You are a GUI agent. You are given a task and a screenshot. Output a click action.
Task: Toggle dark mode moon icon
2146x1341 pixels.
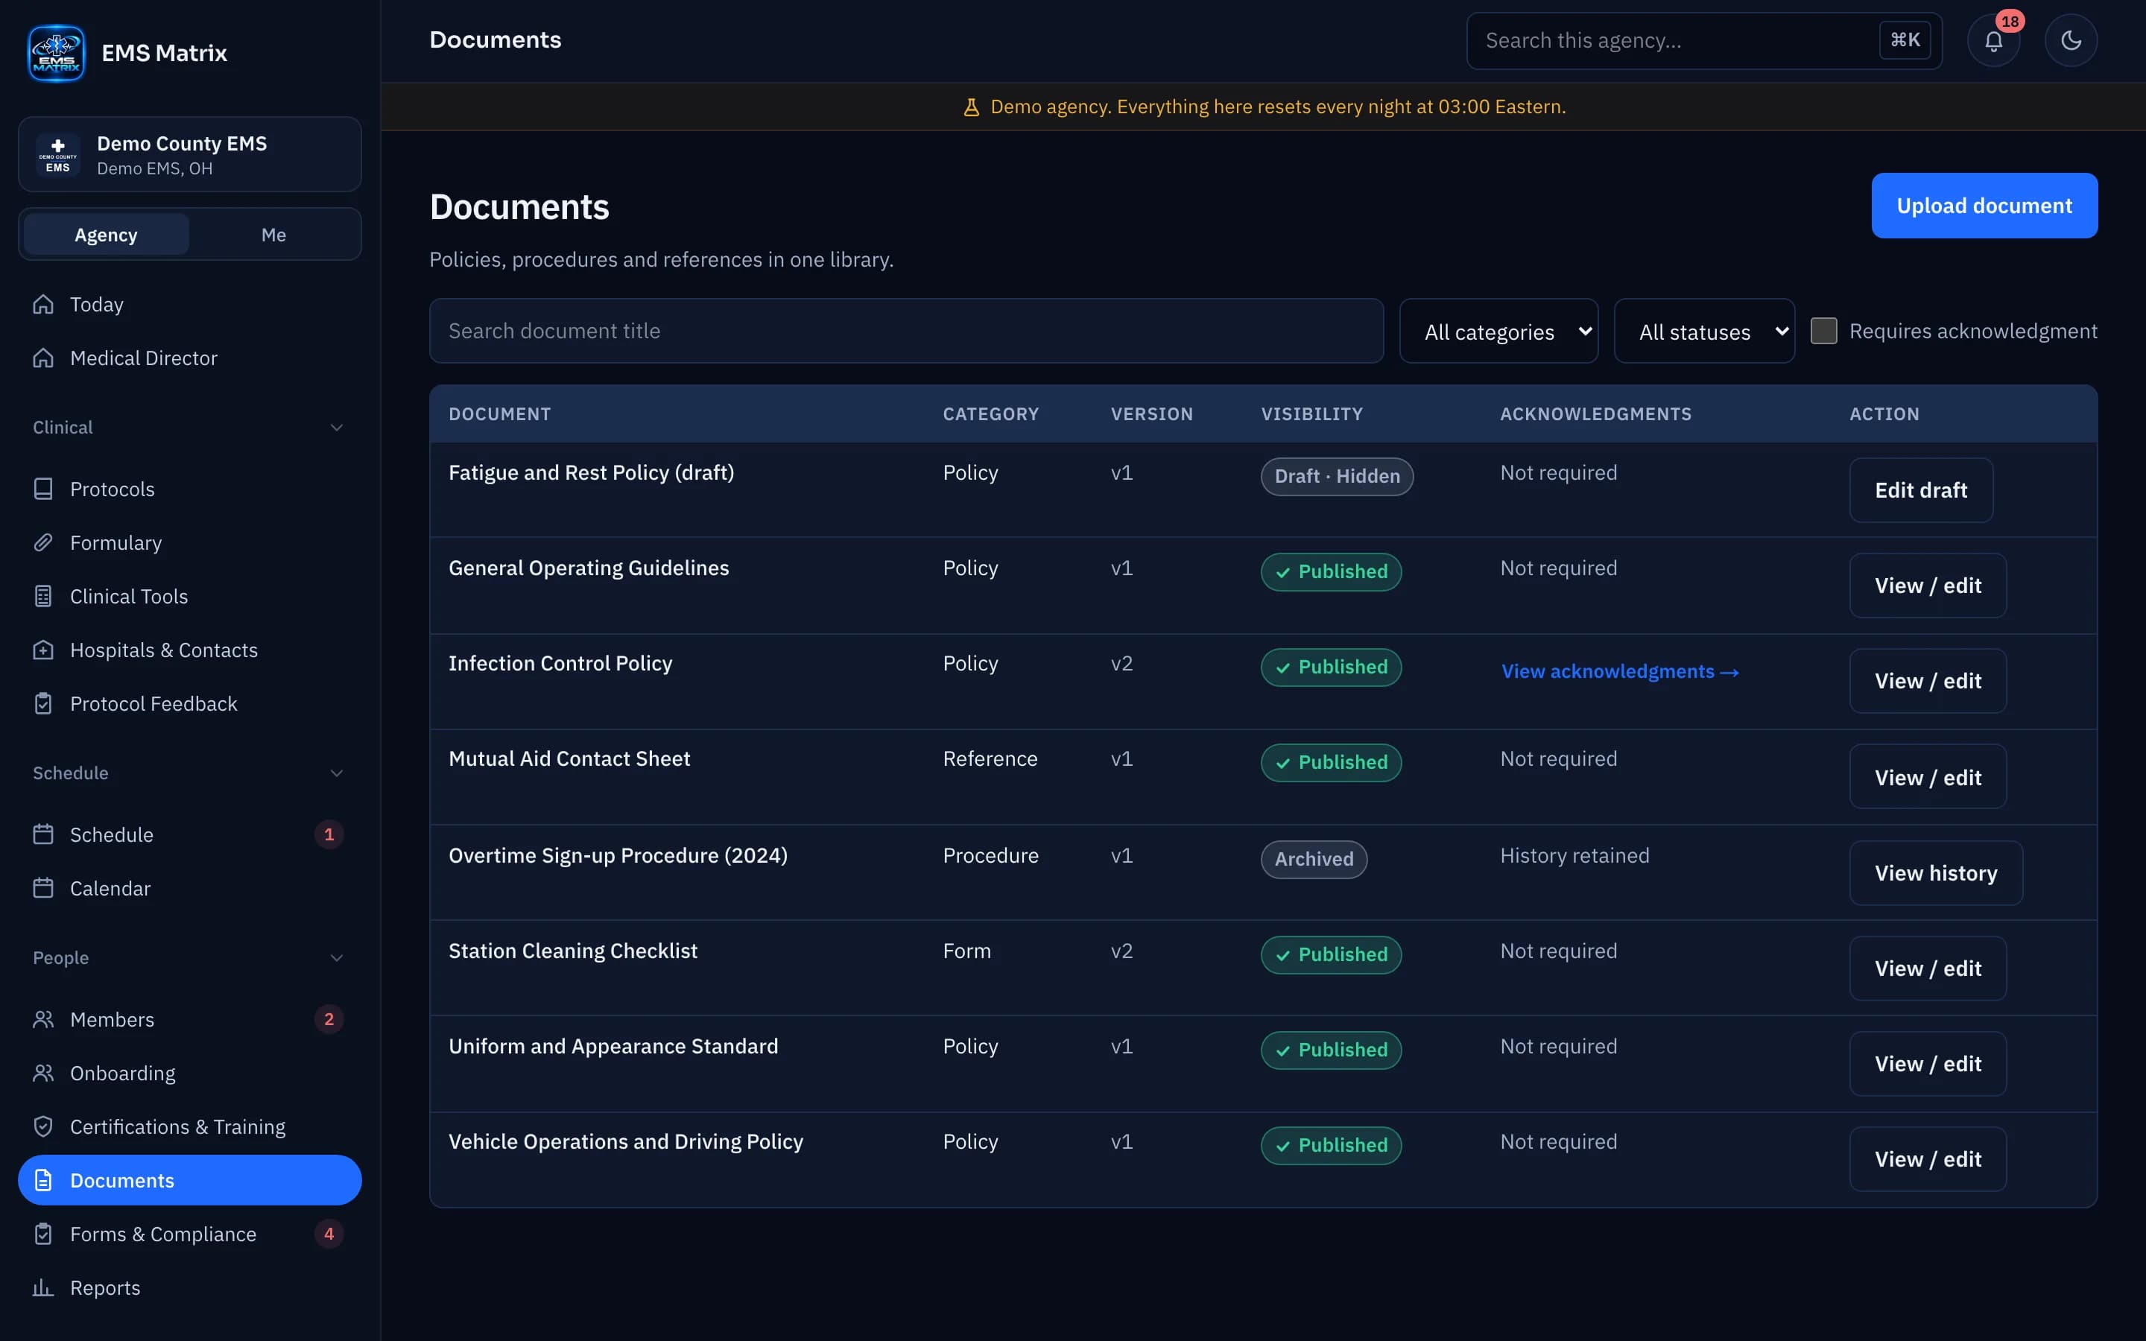[x=2071, y=41]
